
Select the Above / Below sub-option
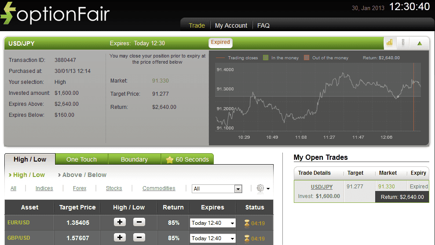(84, 175)
